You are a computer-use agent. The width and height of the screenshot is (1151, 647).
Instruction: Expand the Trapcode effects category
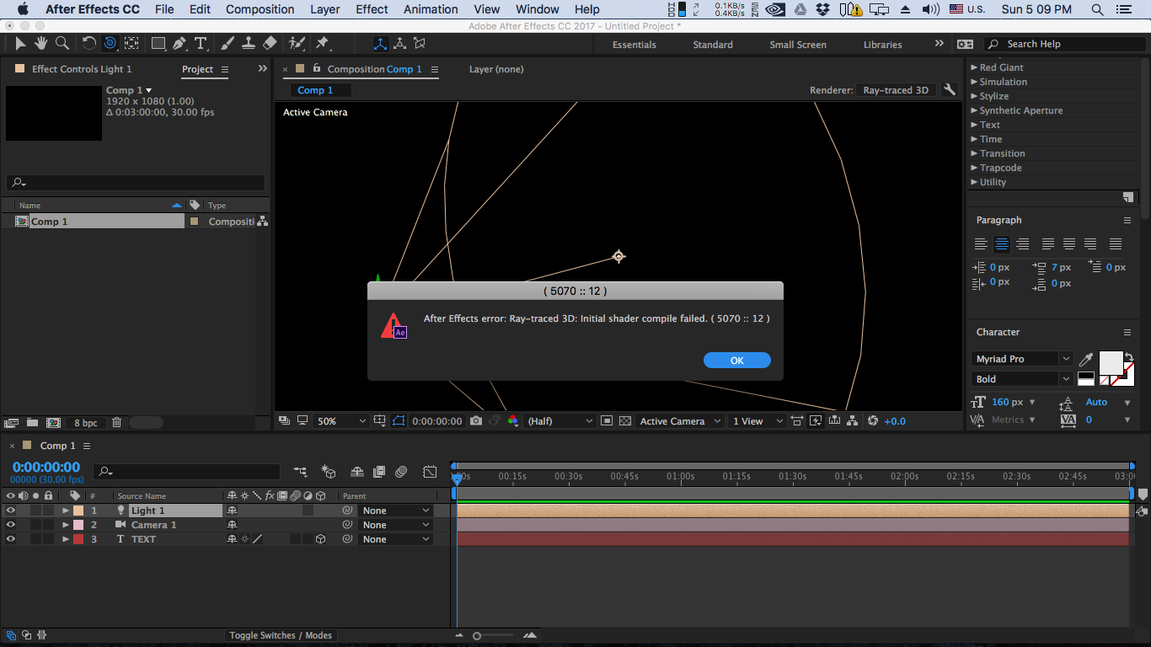tap(974, 168)
